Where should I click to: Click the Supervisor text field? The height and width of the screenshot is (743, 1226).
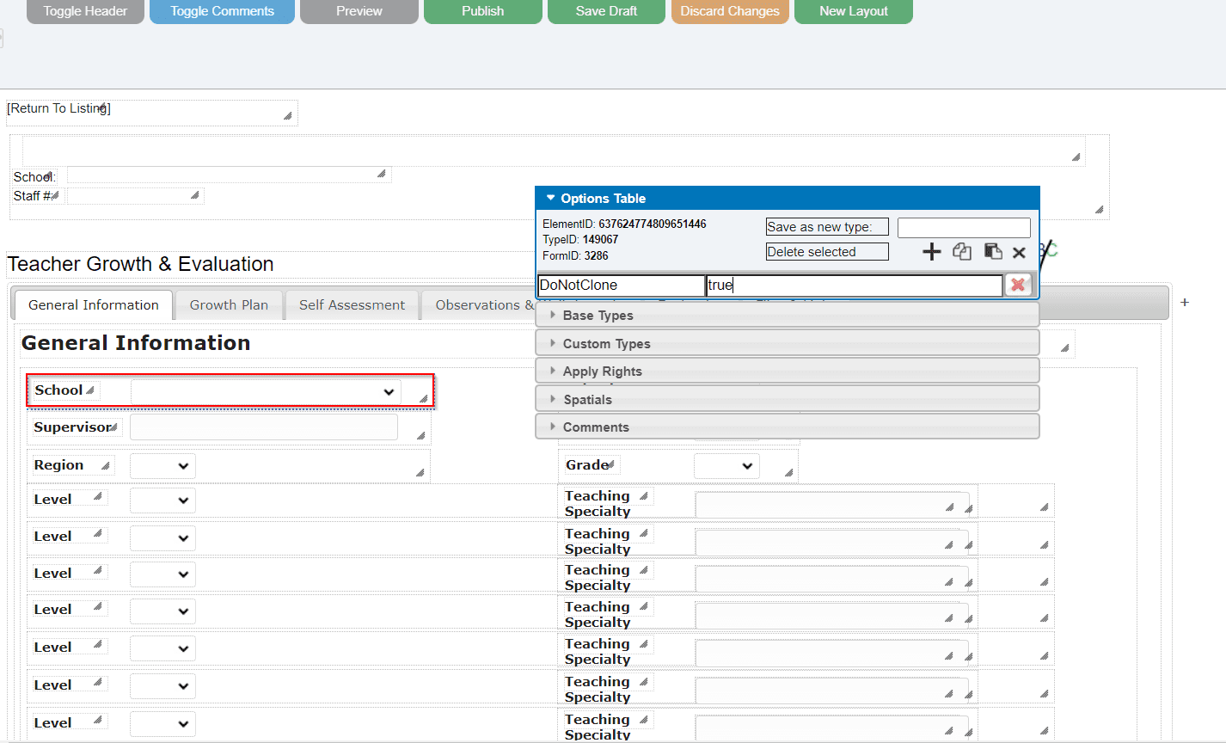click(x=264, y=428)
